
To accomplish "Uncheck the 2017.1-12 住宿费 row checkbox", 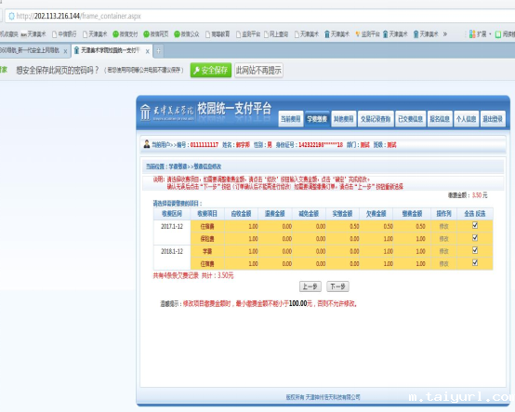I will pos(475,225).
